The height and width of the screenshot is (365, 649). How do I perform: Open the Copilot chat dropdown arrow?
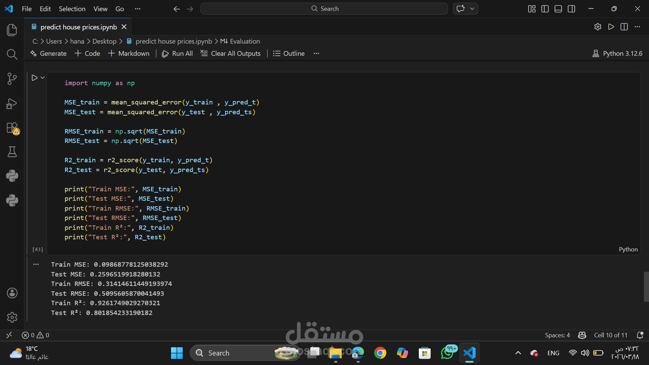point(472,9)
